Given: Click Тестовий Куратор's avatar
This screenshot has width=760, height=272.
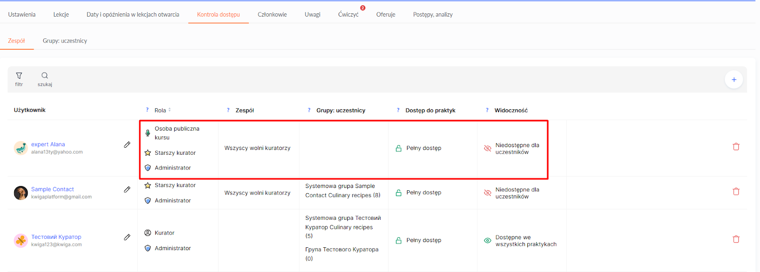Looking at the screenshot, I should point(21,241).
